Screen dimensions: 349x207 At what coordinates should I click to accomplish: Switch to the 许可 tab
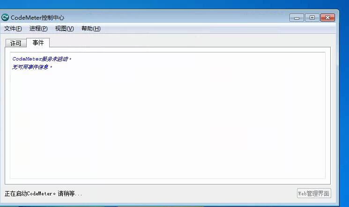(x=16, y=43)
